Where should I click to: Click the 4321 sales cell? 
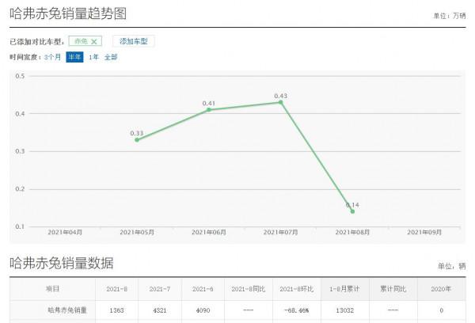tap(160, 310)
